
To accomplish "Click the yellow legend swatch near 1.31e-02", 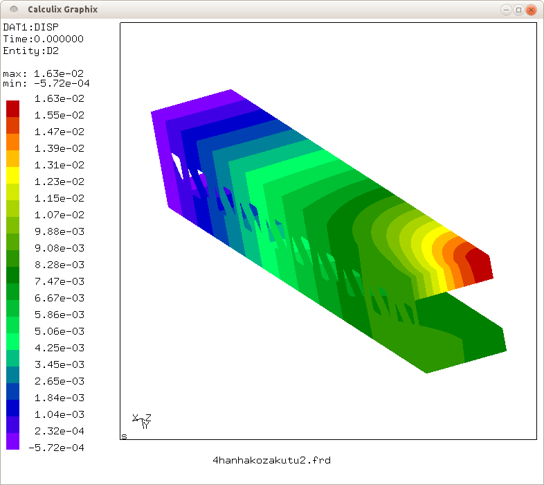I will [x=13, y=175].
